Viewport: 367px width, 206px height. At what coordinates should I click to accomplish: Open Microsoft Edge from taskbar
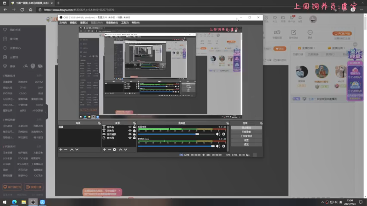[x=14, y=202]
